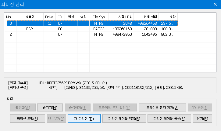Sort by the 활성 column header
The width and height of the screenshot is (221, 131).
tap(71, 17)
